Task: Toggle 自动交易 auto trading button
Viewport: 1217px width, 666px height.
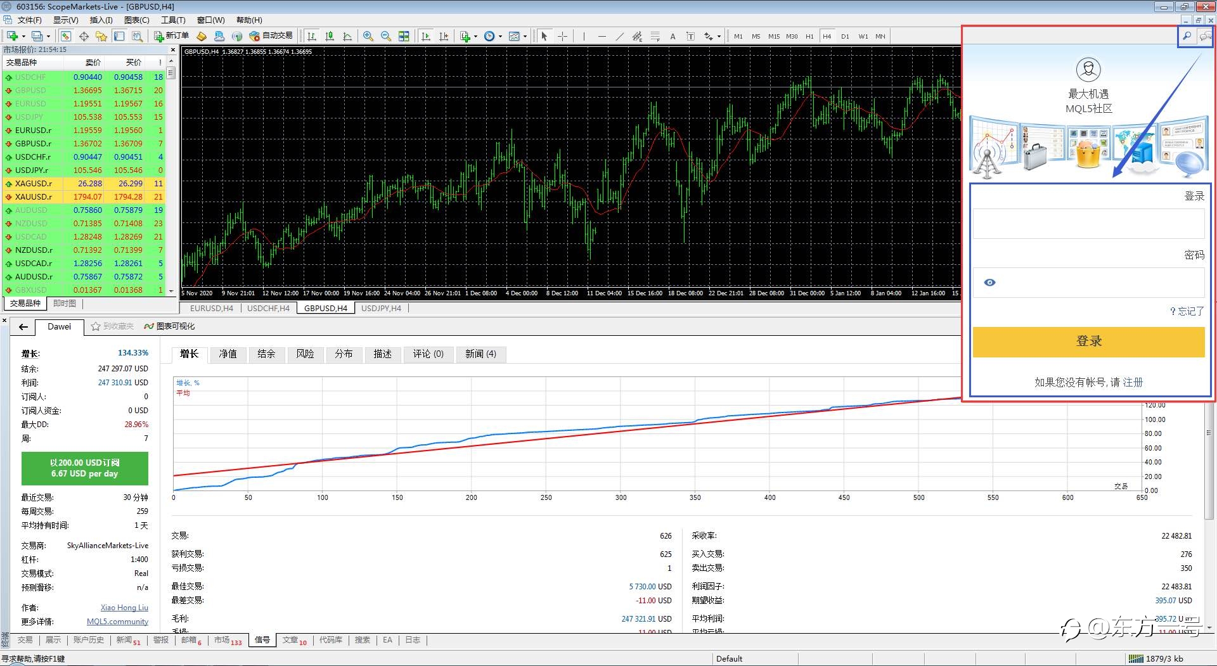Action: (271, 36)
